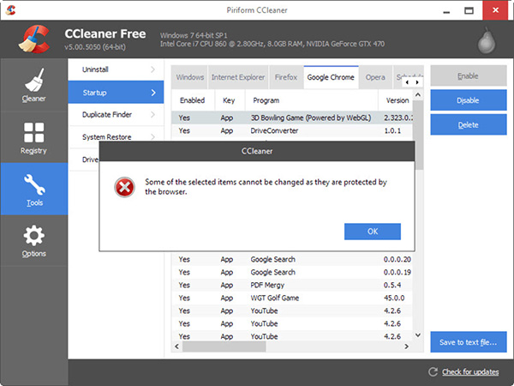Click the refresh icon beside Check for updates

click(x=433, y=371)
